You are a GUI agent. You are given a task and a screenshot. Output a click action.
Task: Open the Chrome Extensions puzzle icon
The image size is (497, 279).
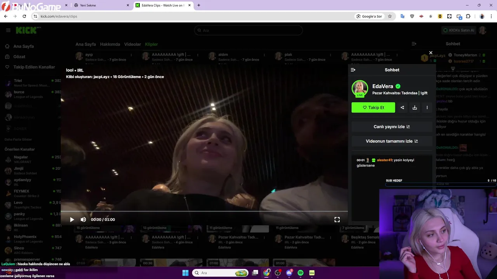tap(468, 16)
